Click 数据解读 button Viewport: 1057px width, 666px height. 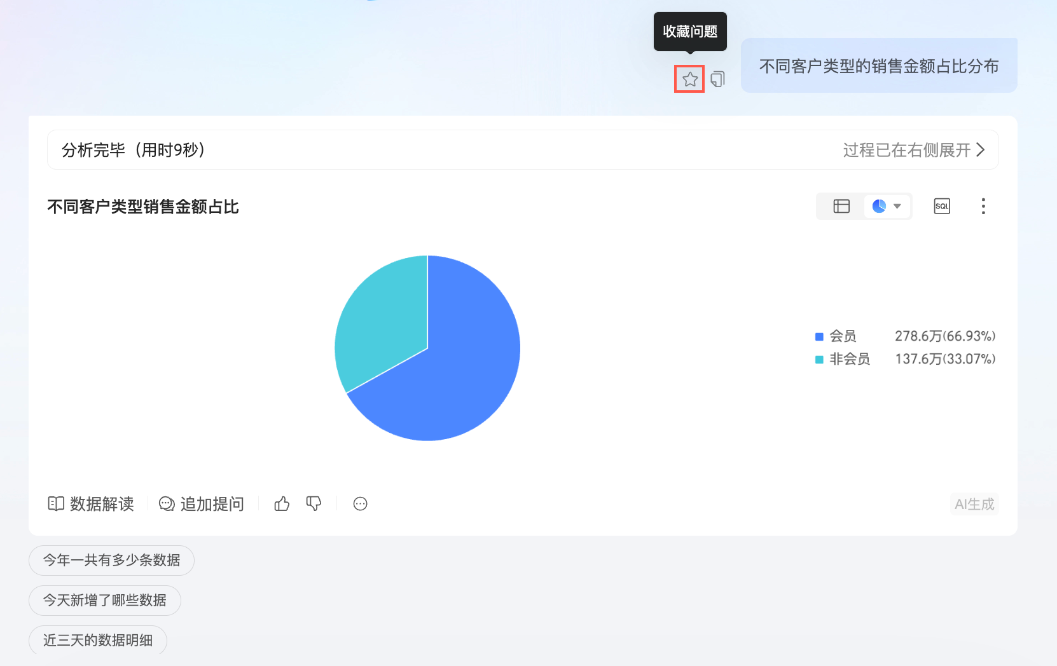[91, 504]
